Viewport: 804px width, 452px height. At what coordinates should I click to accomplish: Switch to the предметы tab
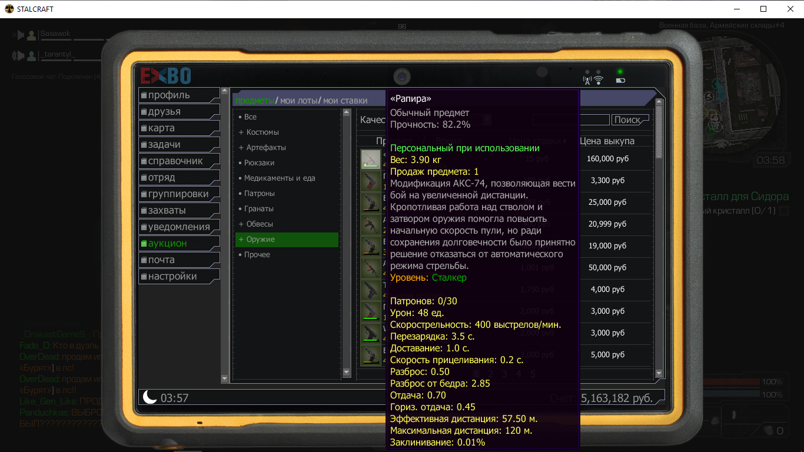(x=255, y=101)
